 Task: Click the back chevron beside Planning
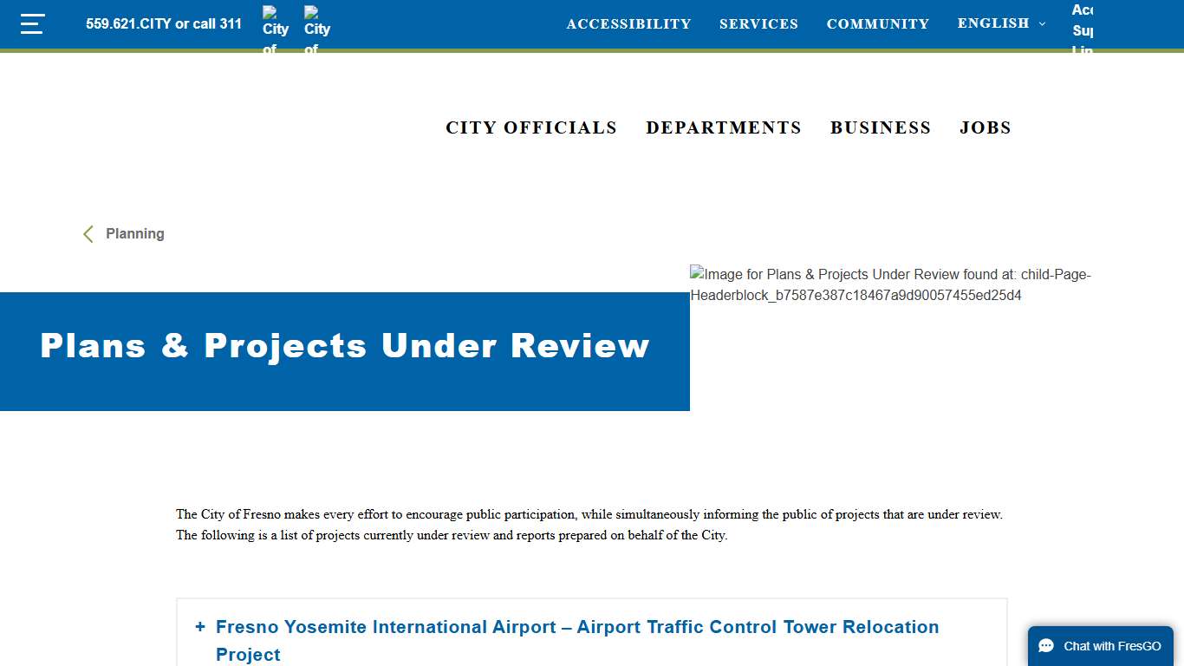click(x=87, y=233)
